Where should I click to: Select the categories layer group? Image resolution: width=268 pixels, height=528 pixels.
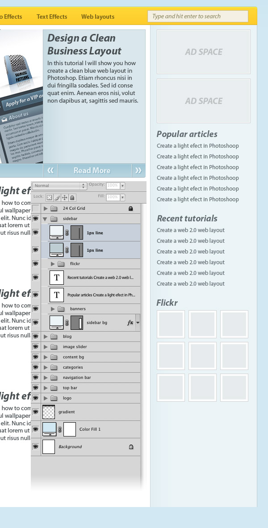point(90,367)
